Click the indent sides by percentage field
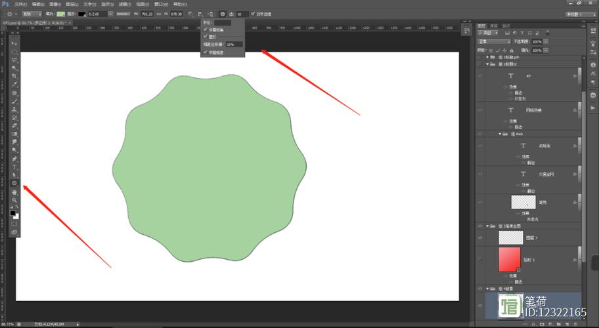 234,45
